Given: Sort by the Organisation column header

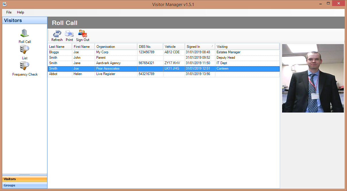Looking at the screenshot, I should click(116, 47).
